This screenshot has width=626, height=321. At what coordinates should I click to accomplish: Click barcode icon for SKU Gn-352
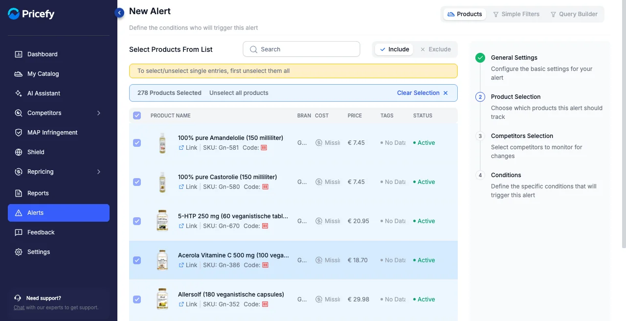tap(265, 304)
